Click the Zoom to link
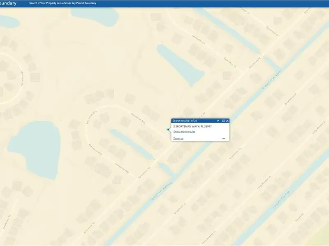The height and width of the screenshot is (246, 329). coord(178,139)
